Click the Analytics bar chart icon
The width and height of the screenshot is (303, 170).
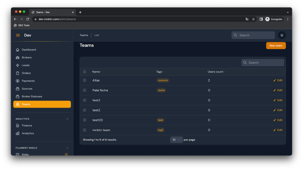pos(18,133)
